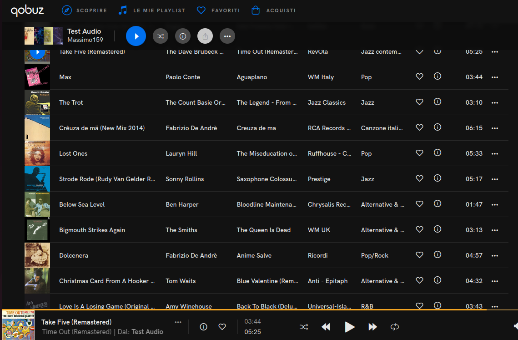Go to Le Mie Playlist

tap(151, 10)
